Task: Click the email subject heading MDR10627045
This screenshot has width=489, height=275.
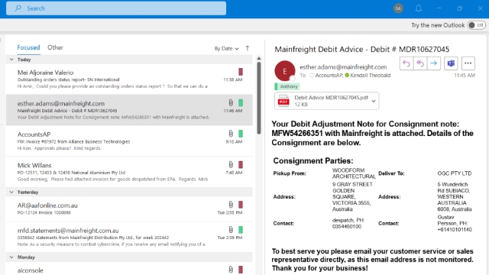Action: (x=361, y=49)
